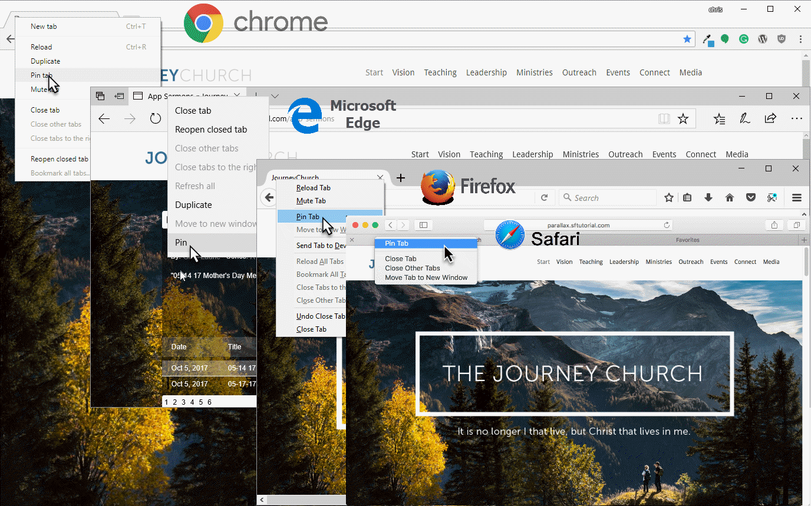Image resolution: width=811 pixels, height=506 pixels.
Task: Choose Reload Tab in Firefox menu
Action: (314, 188)
